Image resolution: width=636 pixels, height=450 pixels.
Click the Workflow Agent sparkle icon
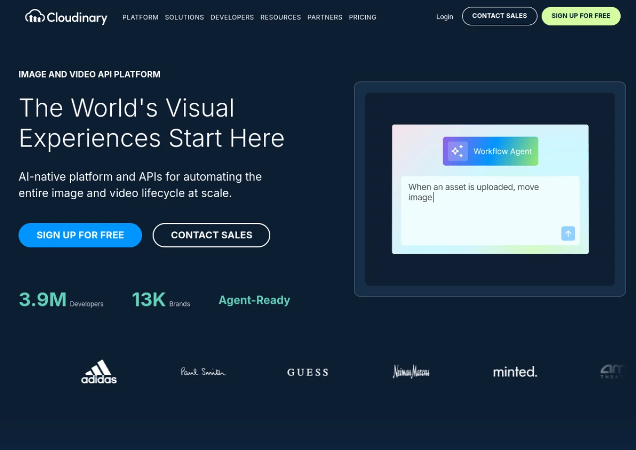(x=458, y=151)
